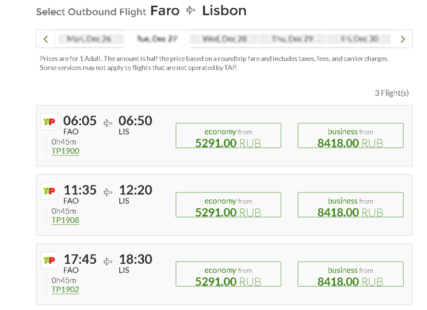
Task: Go to previous dates with left chevron
Action: click(46, 39)
